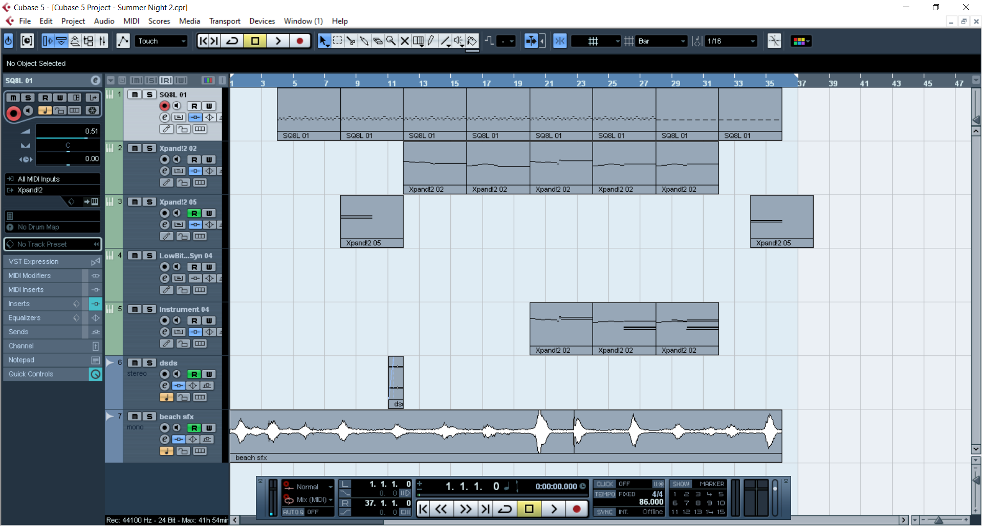Image resolution: width=982 pixels, height=526 pixels.
Task: Click the TEMPO button in transport
Action: click(604, 494)
